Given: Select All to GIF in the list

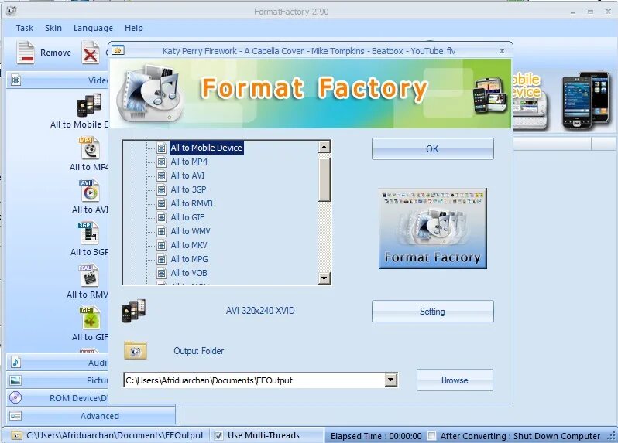Looking at the screenshot, I should (187, 217).
